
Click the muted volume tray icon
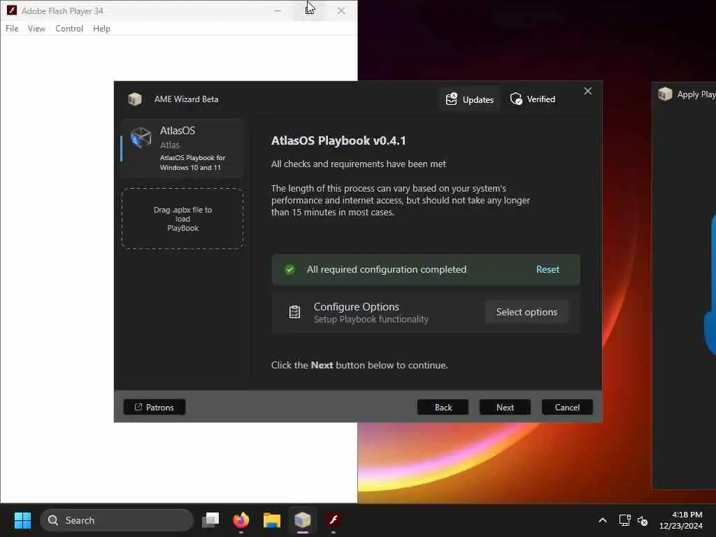click(x=643, y=520)
